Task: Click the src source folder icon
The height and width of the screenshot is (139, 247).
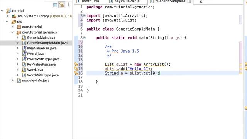Action: click(x=14, y=22)
